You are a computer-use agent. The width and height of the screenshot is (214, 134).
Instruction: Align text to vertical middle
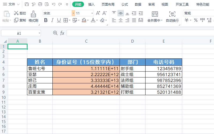coord(121,13)
